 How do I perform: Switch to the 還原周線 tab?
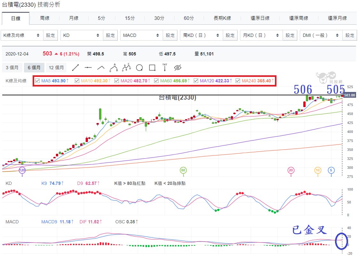pos(299,18)
